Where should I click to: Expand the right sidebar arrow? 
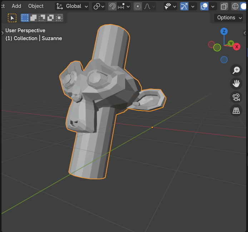click(x=245, y=33)
